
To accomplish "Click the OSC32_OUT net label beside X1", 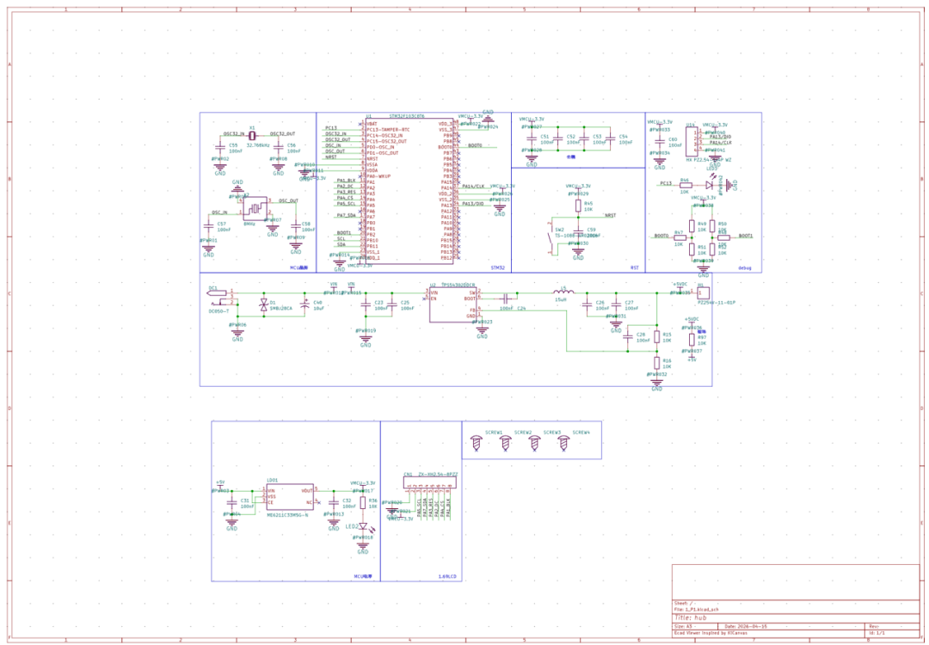I will (283, 134).
